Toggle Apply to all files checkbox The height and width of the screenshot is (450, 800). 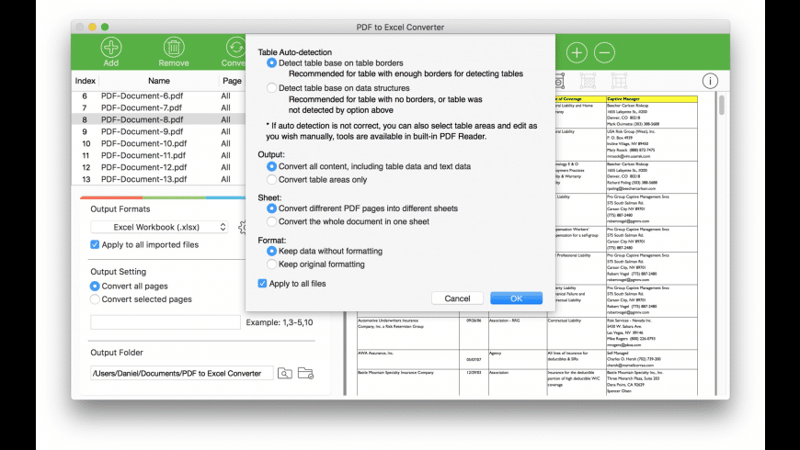262,284
